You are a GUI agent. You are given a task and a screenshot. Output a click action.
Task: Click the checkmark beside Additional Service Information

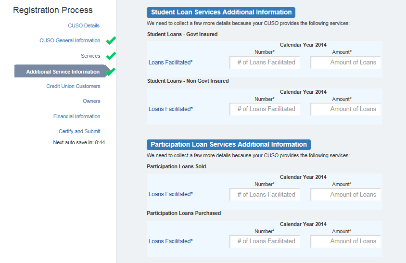(111, 72)
